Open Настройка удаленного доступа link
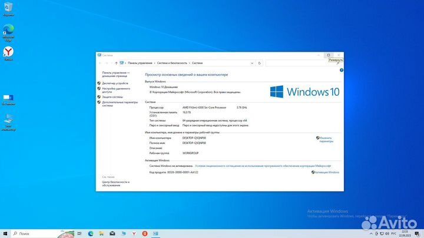424x238 pixels. [116, 90]
